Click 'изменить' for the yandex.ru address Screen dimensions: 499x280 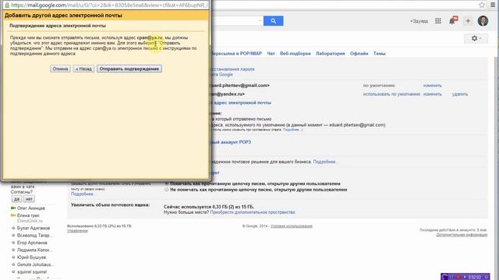point(432,94)
